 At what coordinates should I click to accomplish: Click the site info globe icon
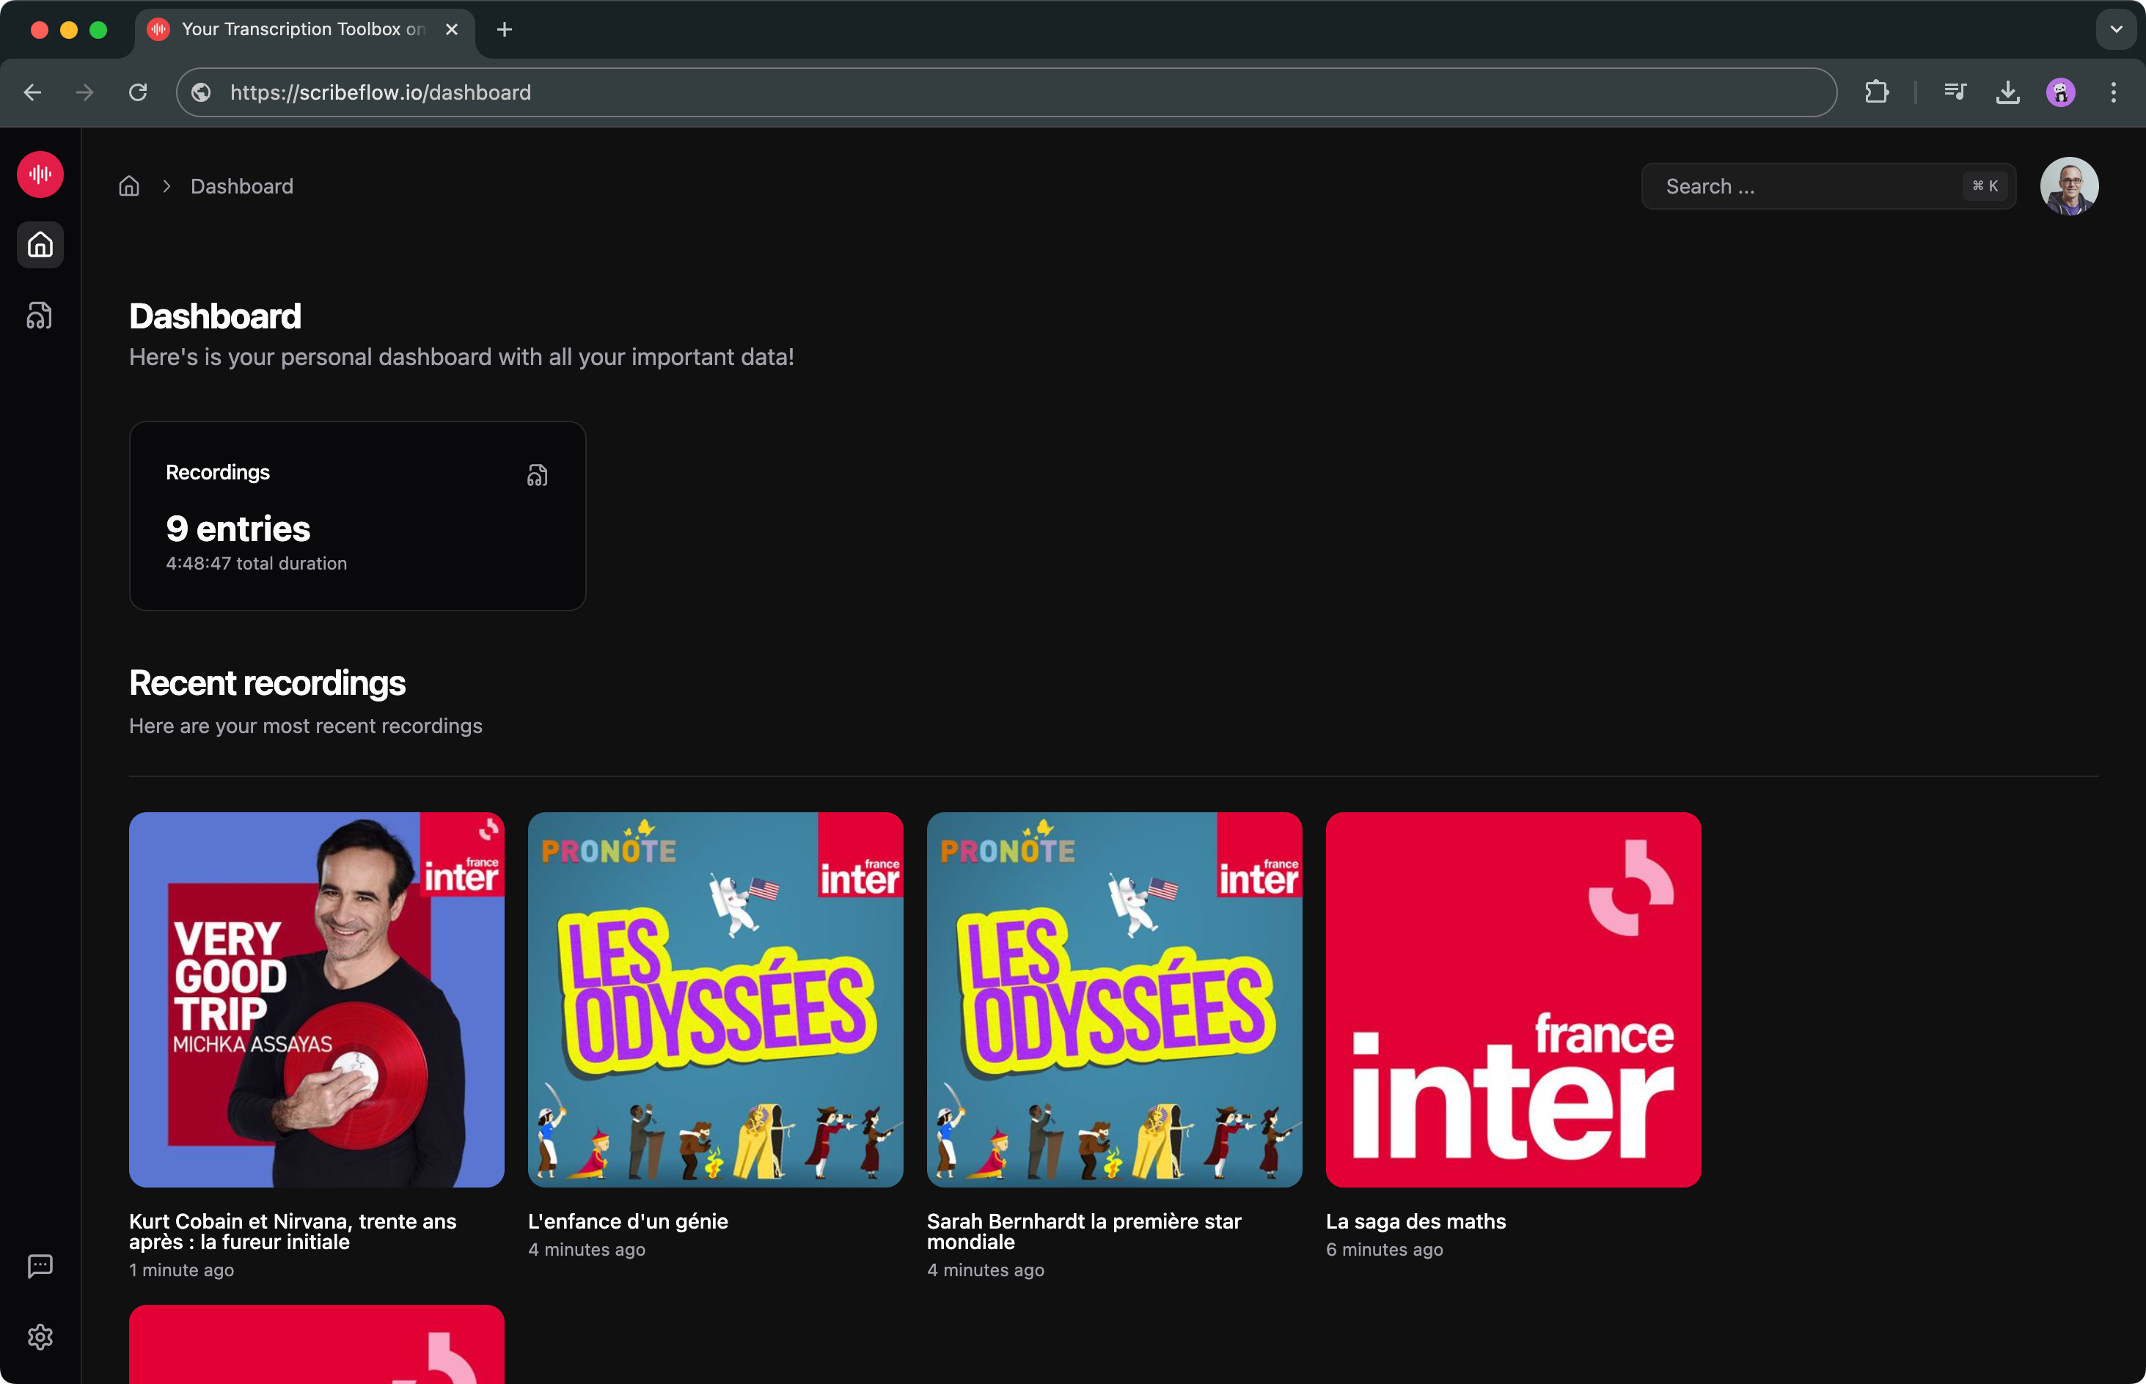click(202, 92)
